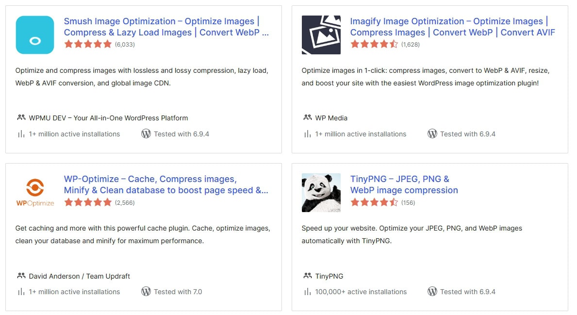The height and width of the screenshot is (315, 577).
Task: Click the (156) ratings count for TinyPNG
Action: (408, 202)
